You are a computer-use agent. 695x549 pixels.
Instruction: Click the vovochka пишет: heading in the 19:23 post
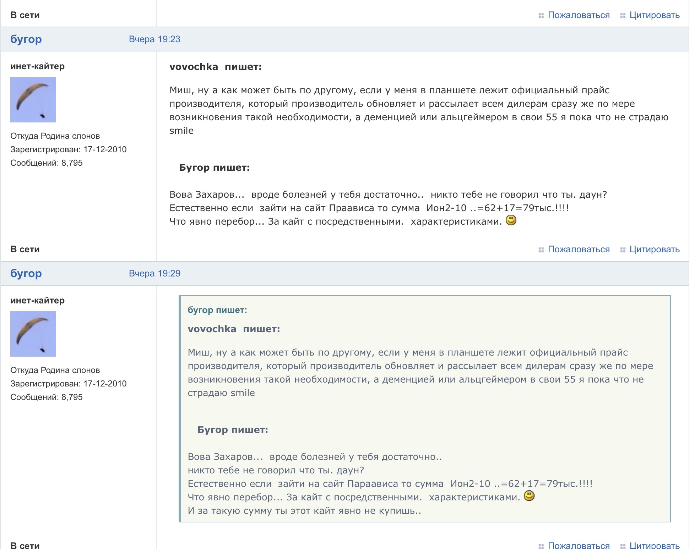click(x=216, y=67)
